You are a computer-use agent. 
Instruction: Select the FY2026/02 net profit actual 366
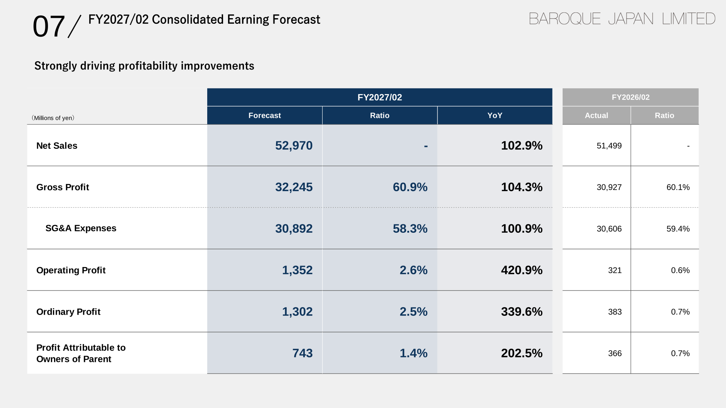pos(615,354)
